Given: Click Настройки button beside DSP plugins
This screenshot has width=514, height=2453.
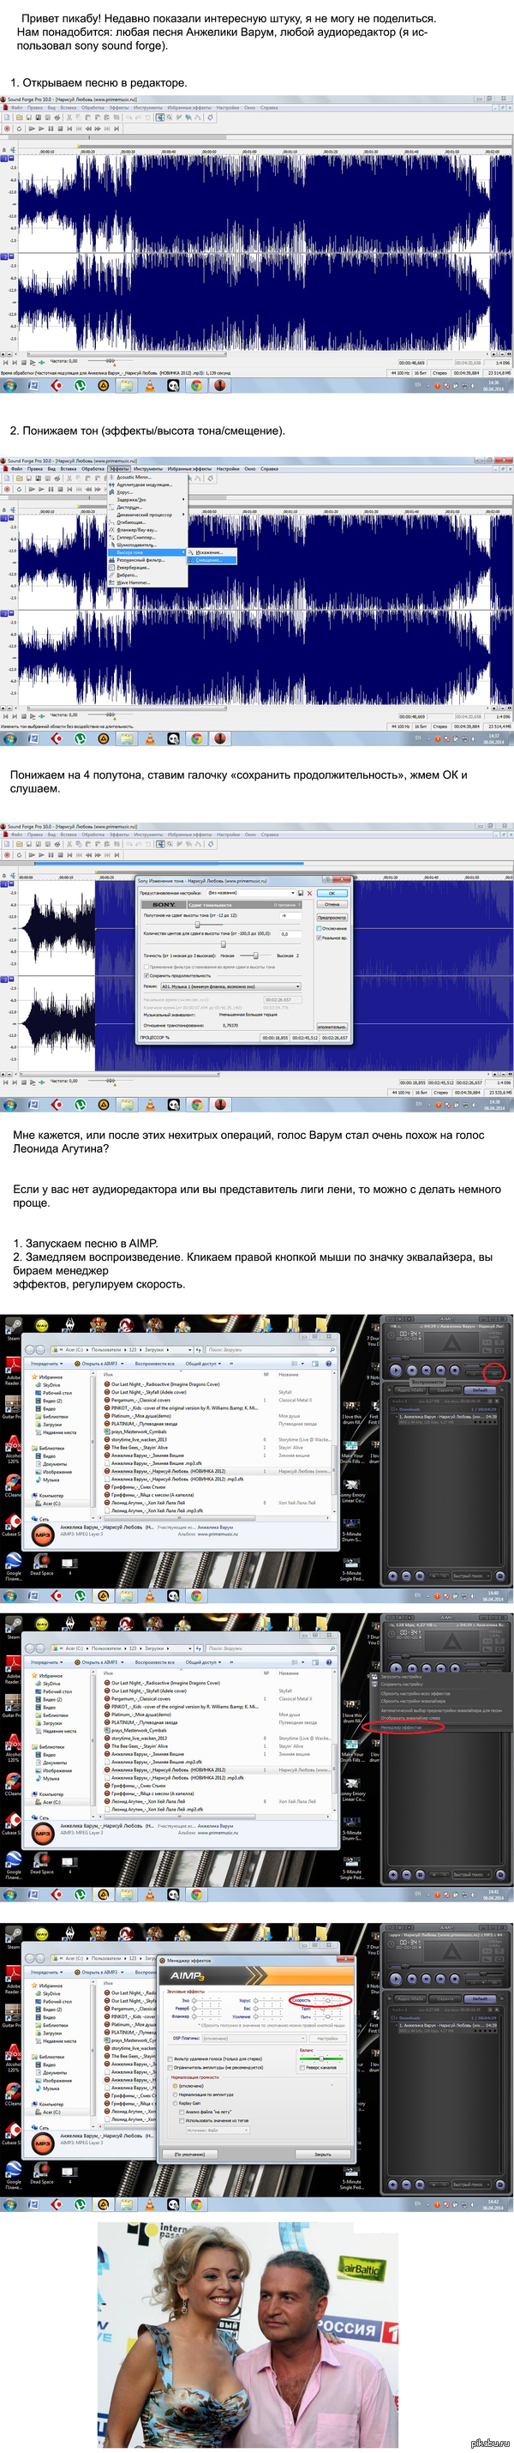Looking at the screenshot, I should [328, 2039].
